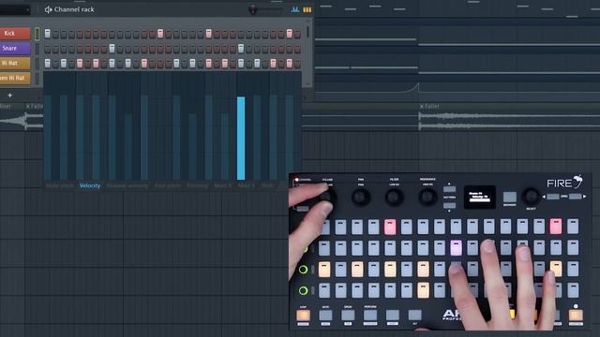Open the Faller clip menu icon in playlist

pyautogui.click(x=422, y=106)
